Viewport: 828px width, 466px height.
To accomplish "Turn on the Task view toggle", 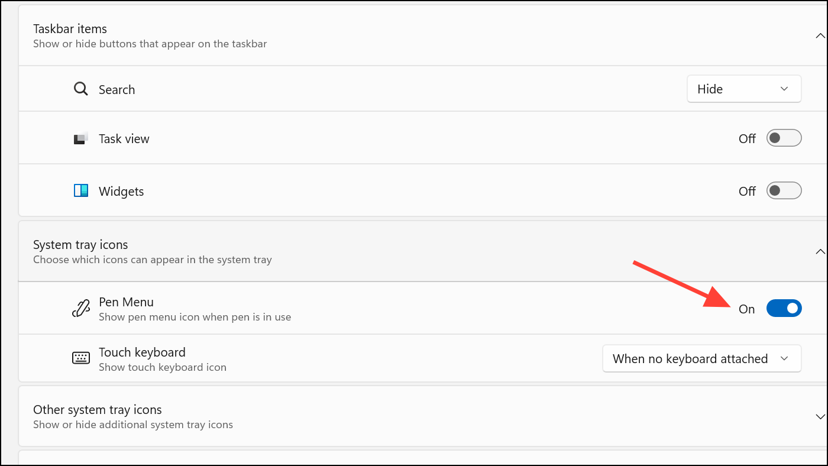I will [x=784, y=138].
